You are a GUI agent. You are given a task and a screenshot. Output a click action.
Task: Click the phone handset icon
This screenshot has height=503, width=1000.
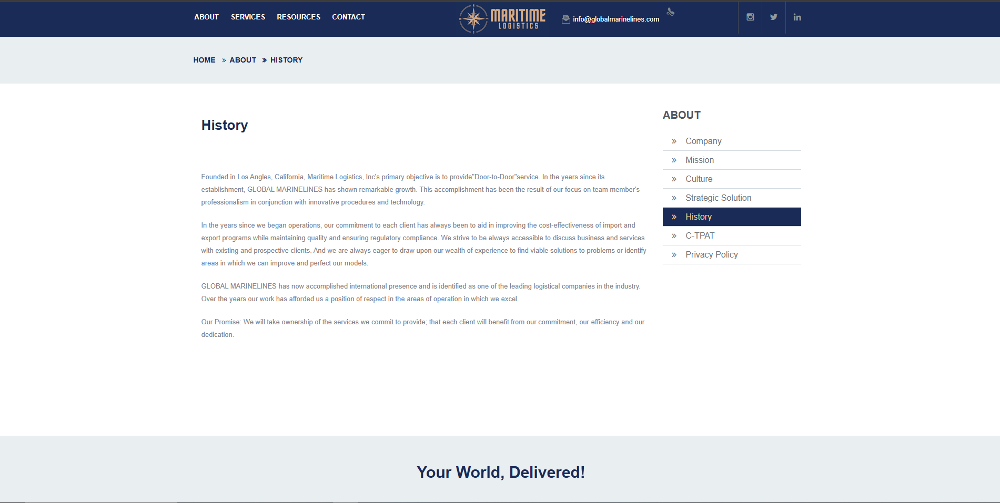tap(671, 12)
